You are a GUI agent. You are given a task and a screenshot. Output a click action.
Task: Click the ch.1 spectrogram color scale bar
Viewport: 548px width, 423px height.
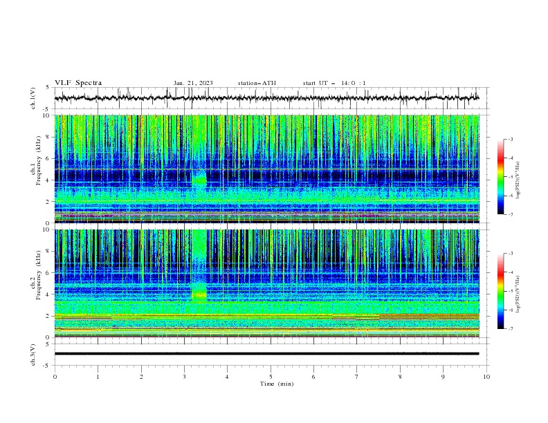(500, 177)
